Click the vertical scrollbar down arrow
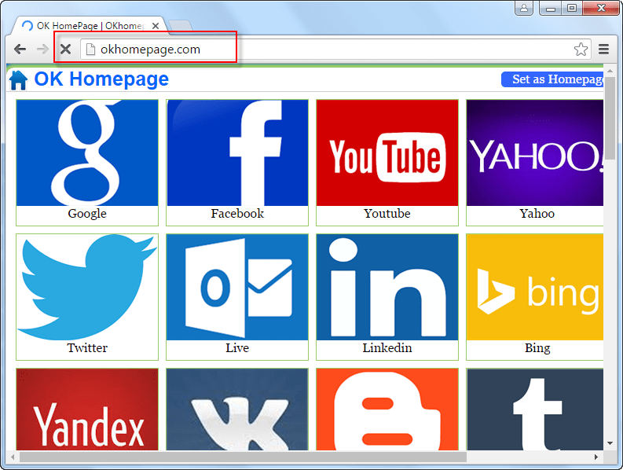 coord(610,443)
